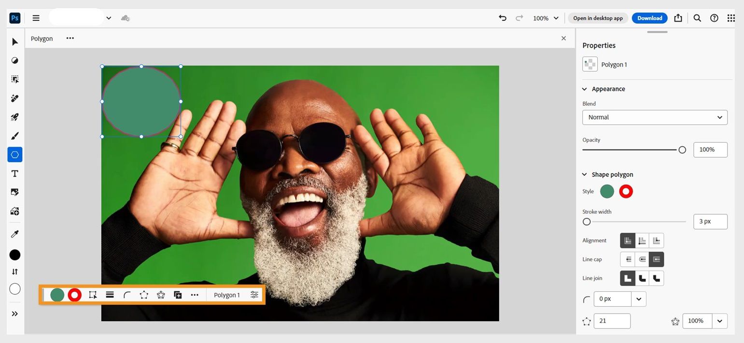Click Open in desktop app
744x343 pixels.
(x=598, y=18)
